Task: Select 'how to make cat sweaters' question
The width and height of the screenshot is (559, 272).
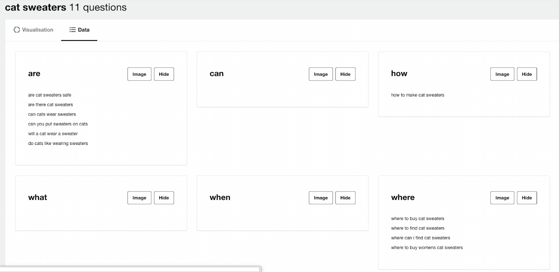Action: [418, 95]
